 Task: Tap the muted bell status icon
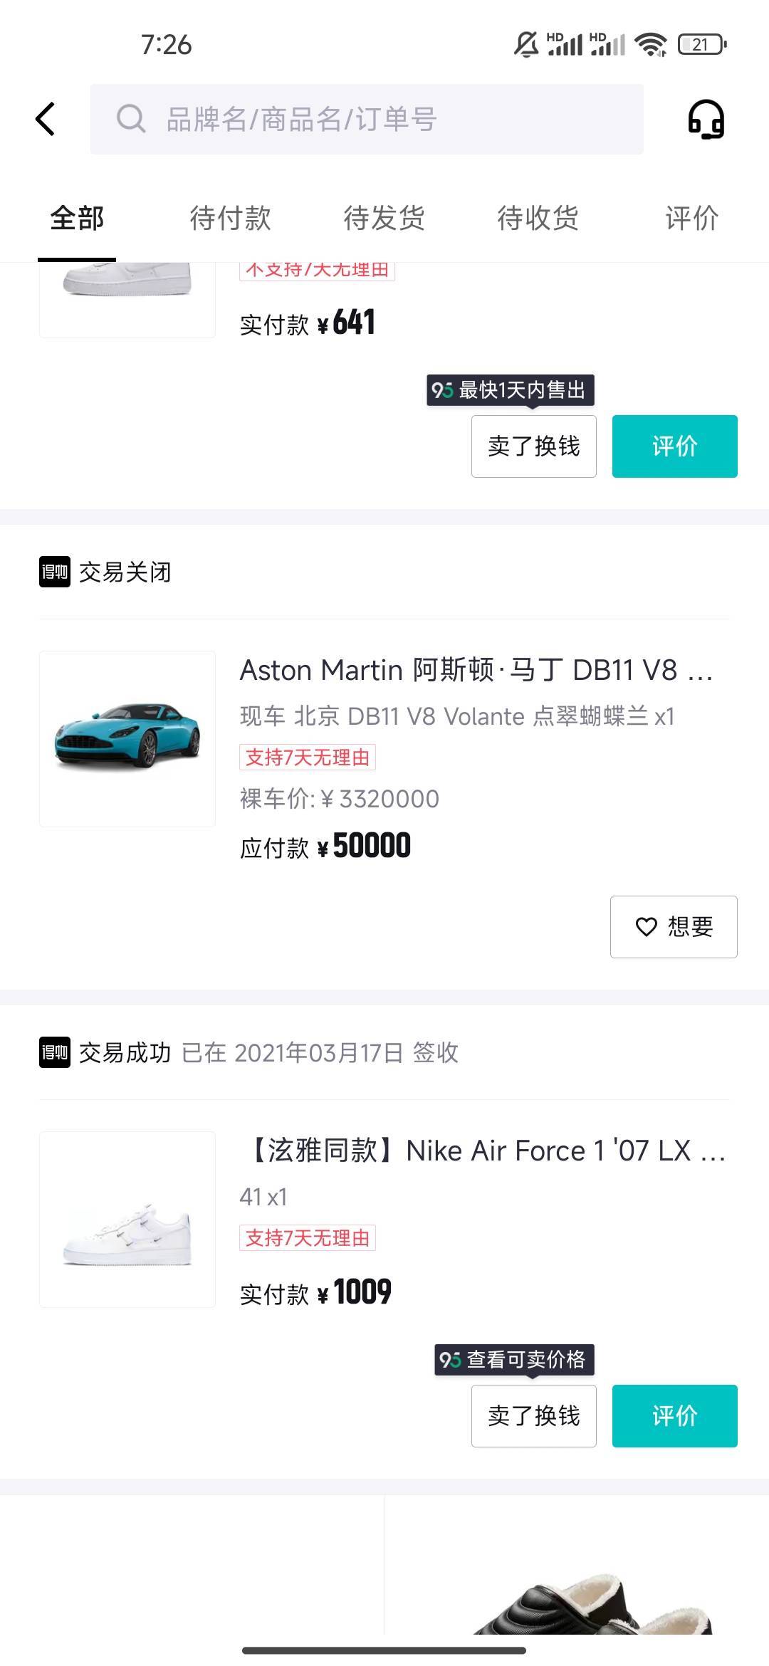pos(526,45)
